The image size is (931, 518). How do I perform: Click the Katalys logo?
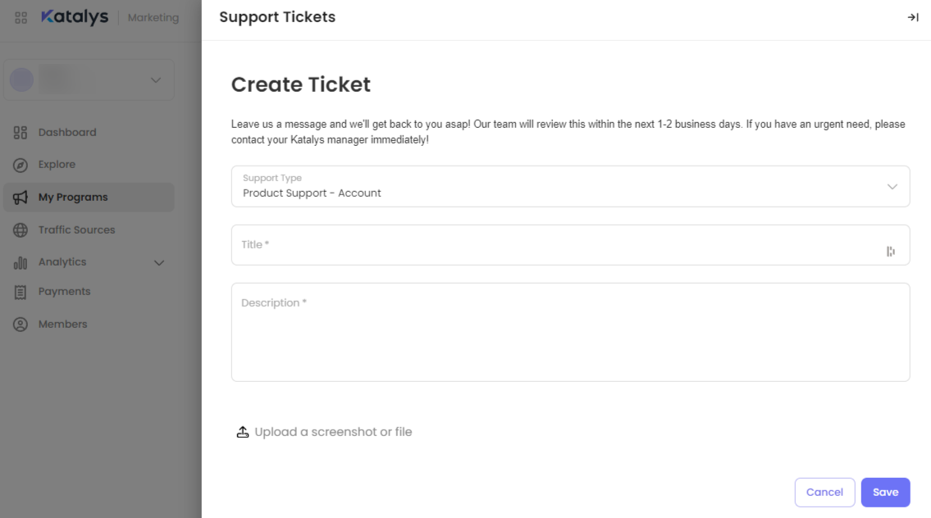(75, 17)
